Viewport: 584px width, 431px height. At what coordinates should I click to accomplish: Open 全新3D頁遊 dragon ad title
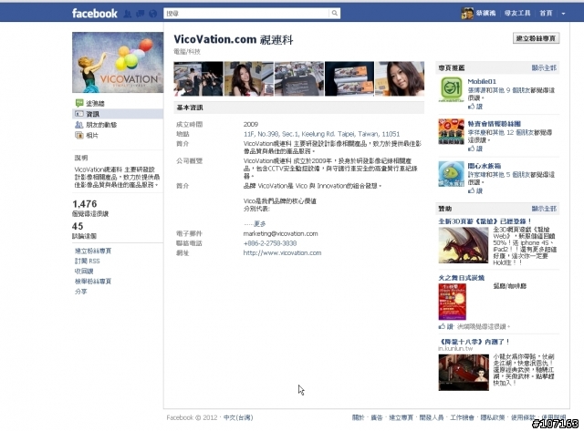[485, 221]
